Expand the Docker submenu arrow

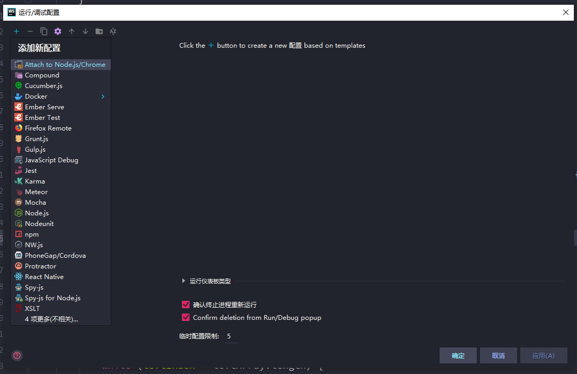tap(103, 97)
